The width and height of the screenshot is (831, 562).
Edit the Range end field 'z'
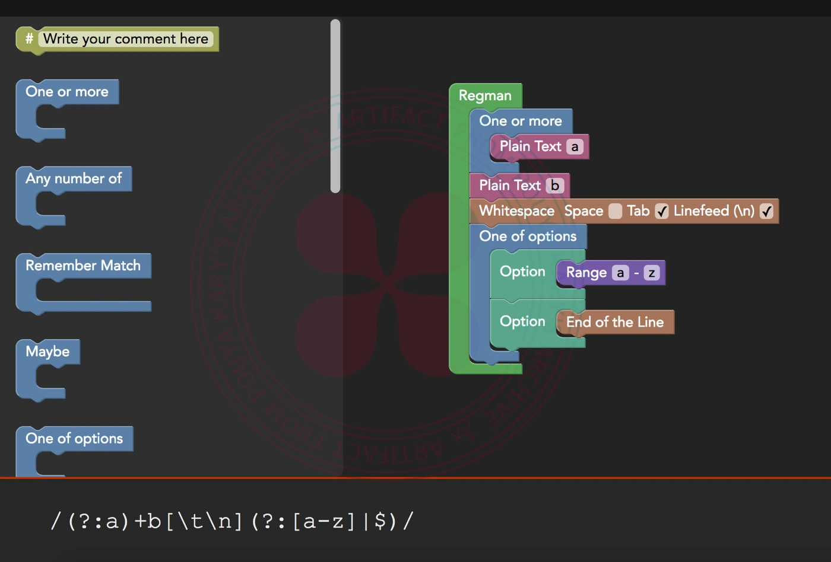pyautogui.click(x=652, y=273)
